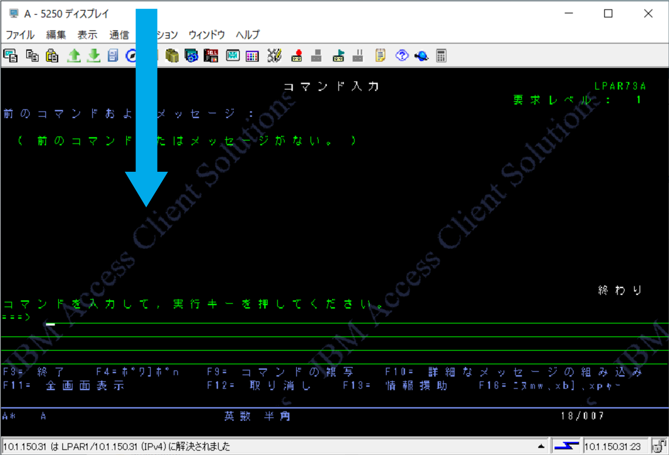The width and height of the screenshot is (669, 455).
Task: Open the keyboard remap icon
Action: [x=232, y=56]
